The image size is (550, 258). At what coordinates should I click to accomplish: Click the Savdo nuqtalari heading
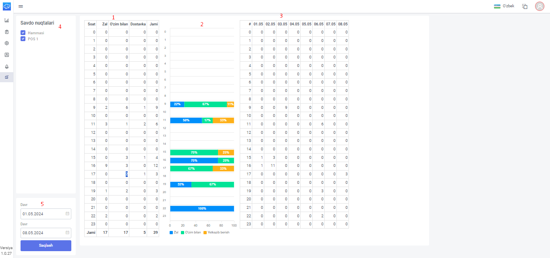37,23
